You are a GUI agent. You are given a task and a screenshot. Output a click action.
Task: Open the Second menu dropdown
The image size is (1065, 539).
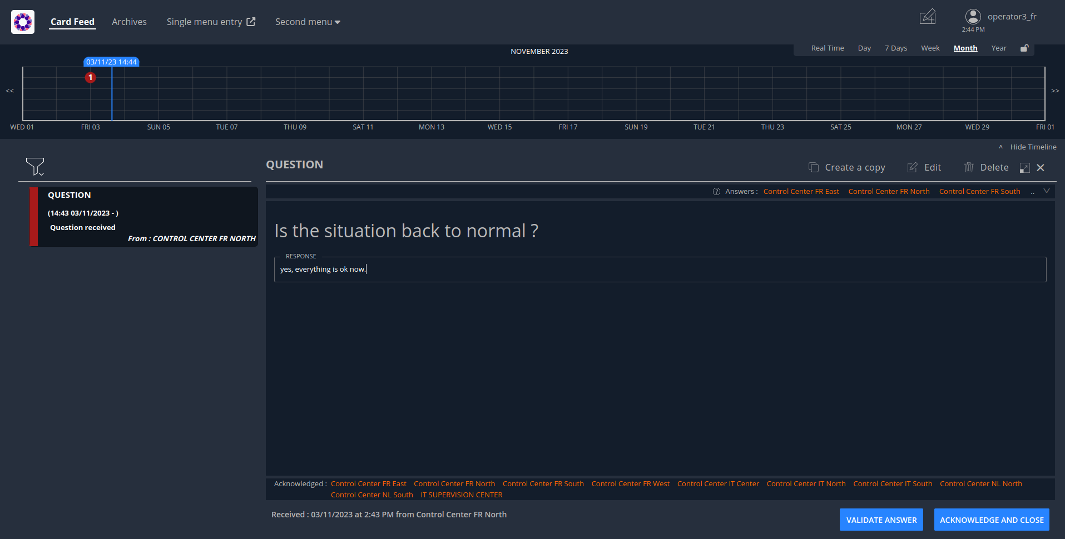[306, 22]
